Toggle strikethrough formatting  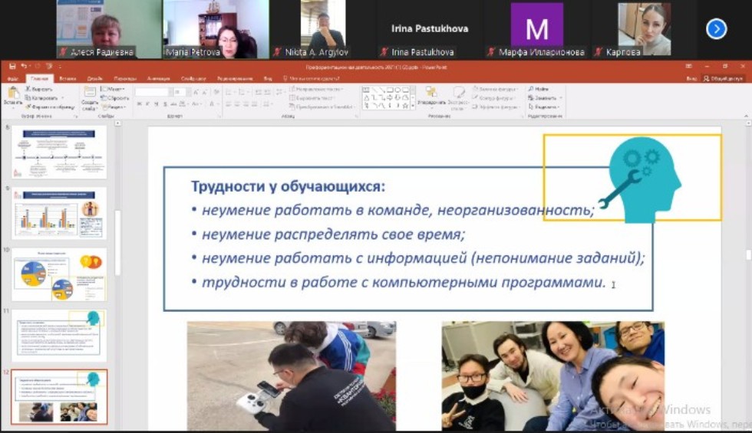point(173,104)
